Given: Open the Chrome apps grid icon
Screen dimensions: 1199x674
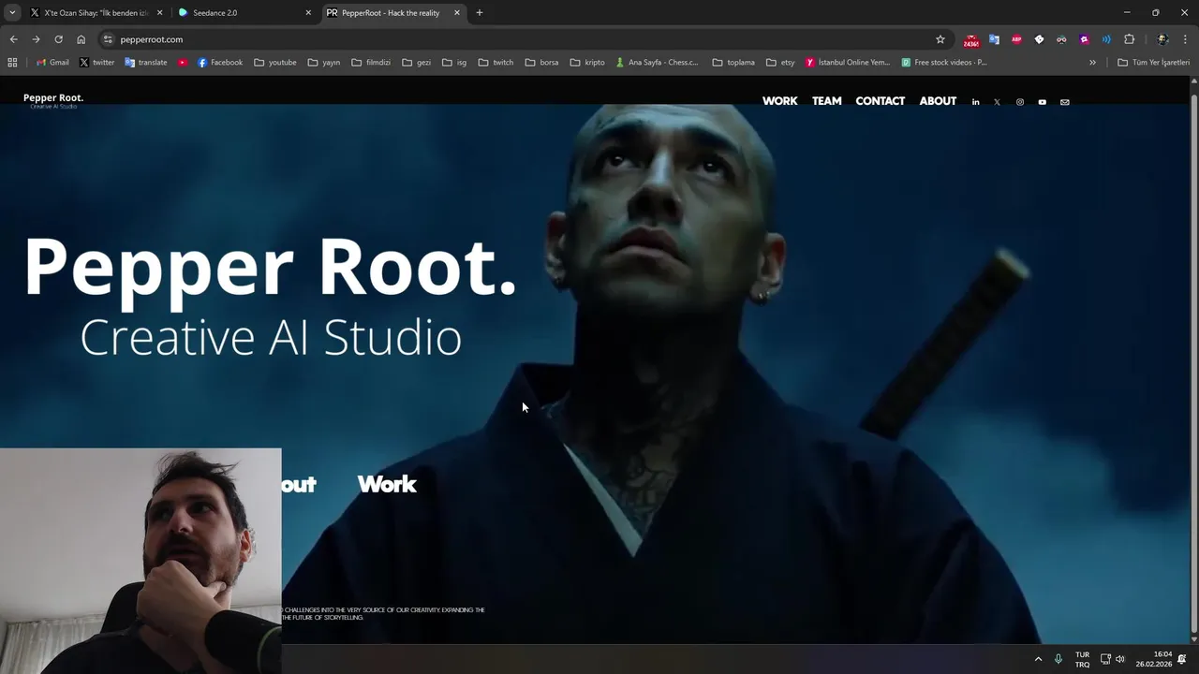Looking at the screenshot, I should pos(12,63).
